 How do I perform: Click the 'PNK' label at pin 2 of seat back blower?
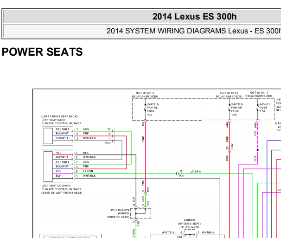pyautogui.click(x=86, y=133)
